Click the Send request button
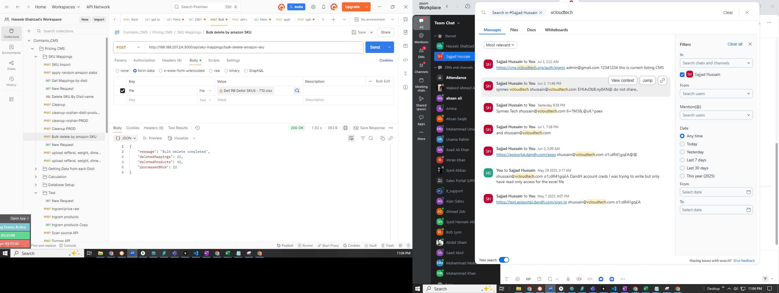This screenshot has width=779, height=293. tap(375, 47)
